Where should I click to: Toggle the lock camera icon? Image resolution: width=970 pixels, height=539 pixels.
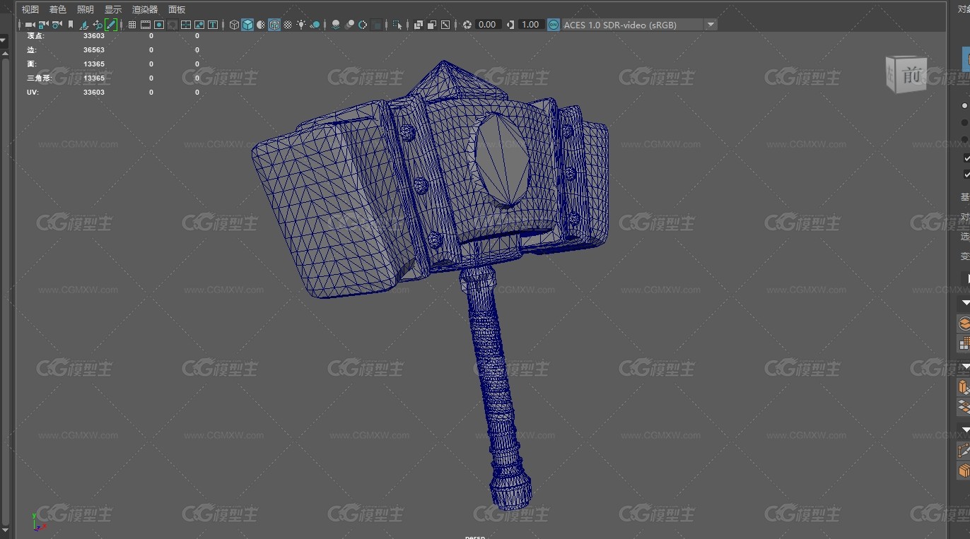pos(43,25)
